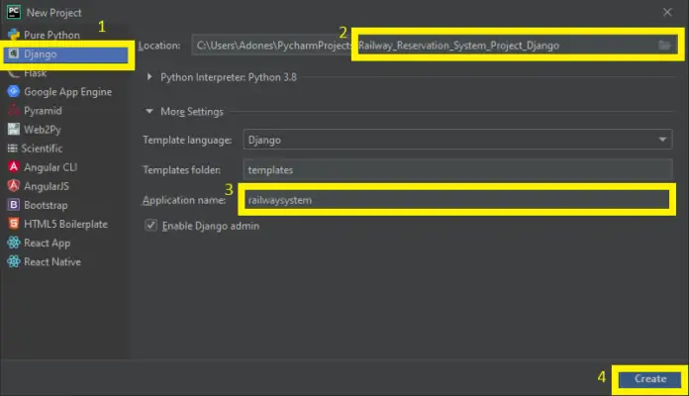Click the Templates folder text field
Image resolution: width=689 pixels, height=396 pixels.
point(456,169)
